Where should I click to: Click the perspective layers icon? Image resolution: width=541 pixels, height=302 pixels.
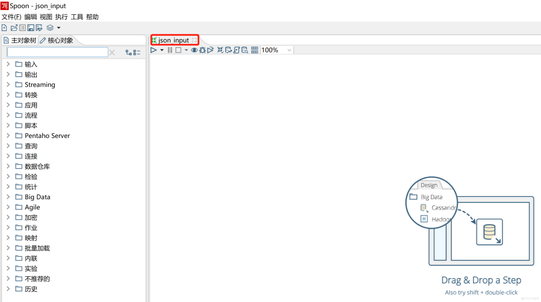(x=50, y=27)
